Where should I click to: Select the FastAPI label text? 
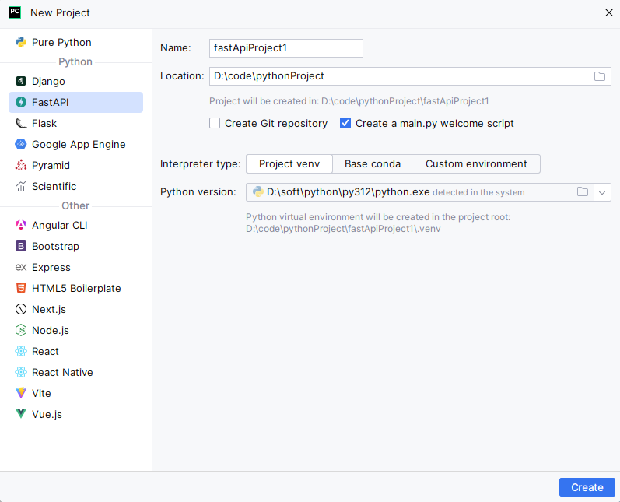pos(51,103)
